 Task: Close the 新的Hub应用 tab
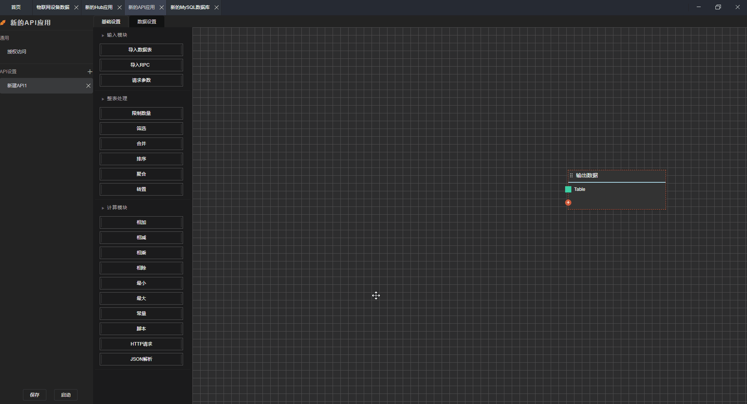tap(120, 7)
